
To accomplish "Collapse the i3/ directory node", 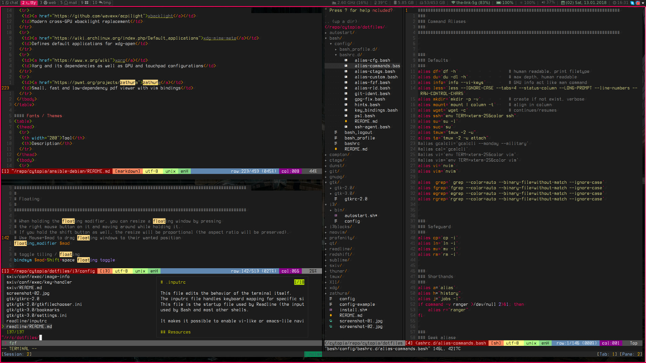I will point(326,205).
